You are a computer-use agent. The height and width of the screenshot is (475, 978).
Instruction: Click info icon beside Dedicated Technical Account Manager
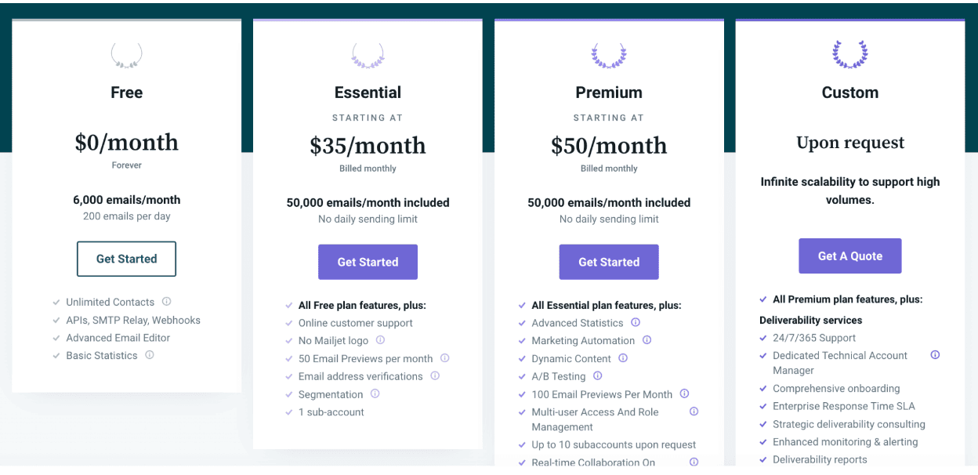click(935, 355)
